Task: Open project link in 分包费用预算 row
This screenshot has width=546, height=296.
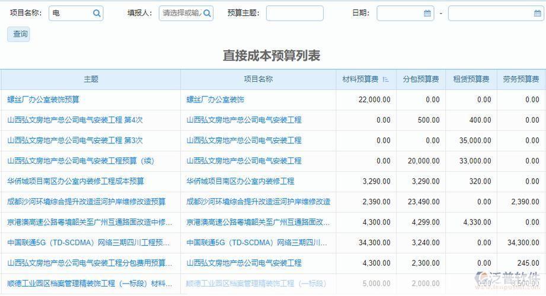Action: point(244,263)
